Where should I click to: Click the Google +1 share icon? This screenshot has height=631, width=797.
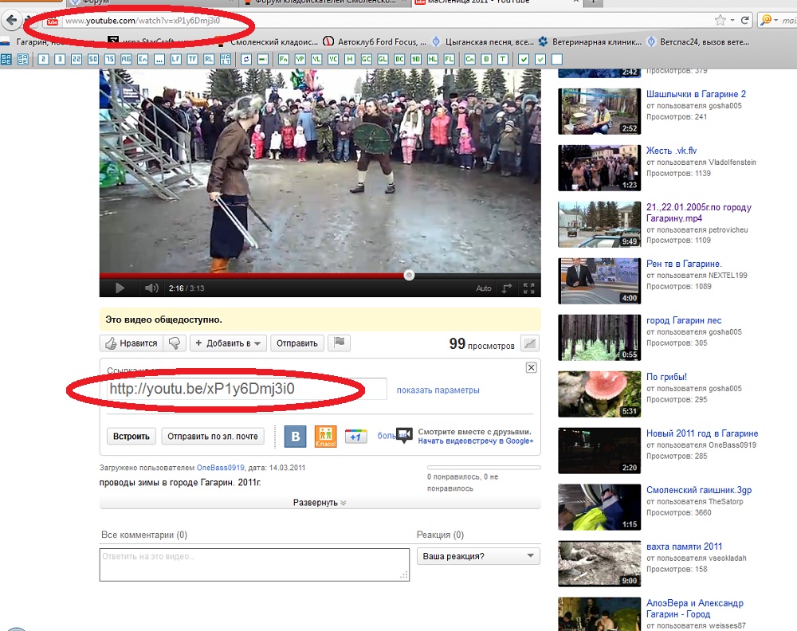[x=355, y=437]
